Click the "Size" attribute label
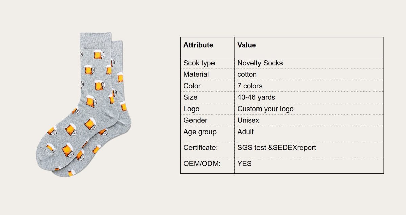The height and width of the screenshot is (215, 406). coord(190,97)
